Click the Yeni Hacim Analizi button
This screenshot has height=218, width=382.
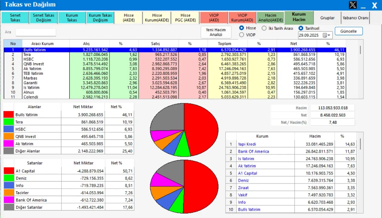click(216, 32)
